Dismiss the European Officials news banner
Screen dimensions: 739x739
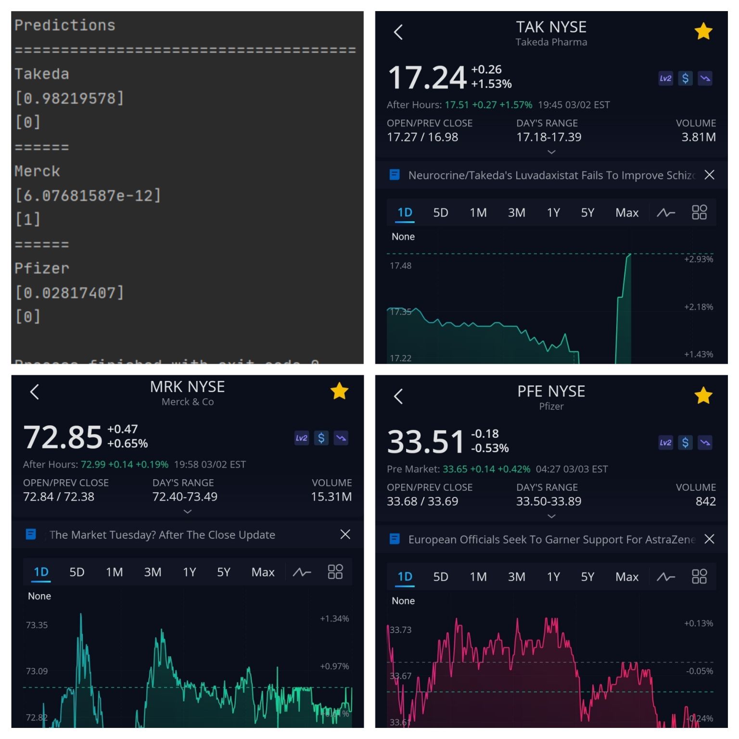tap(709, 539)
